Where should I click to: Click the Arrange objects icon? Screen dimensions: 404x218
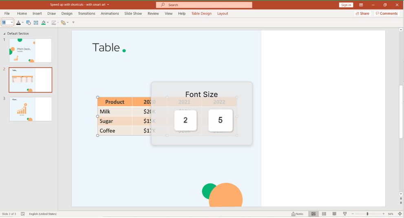(63, 23)
